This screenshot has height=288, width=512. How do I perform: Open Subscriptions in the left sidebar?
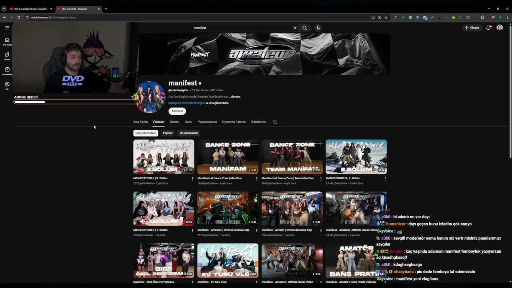[7, 71]
